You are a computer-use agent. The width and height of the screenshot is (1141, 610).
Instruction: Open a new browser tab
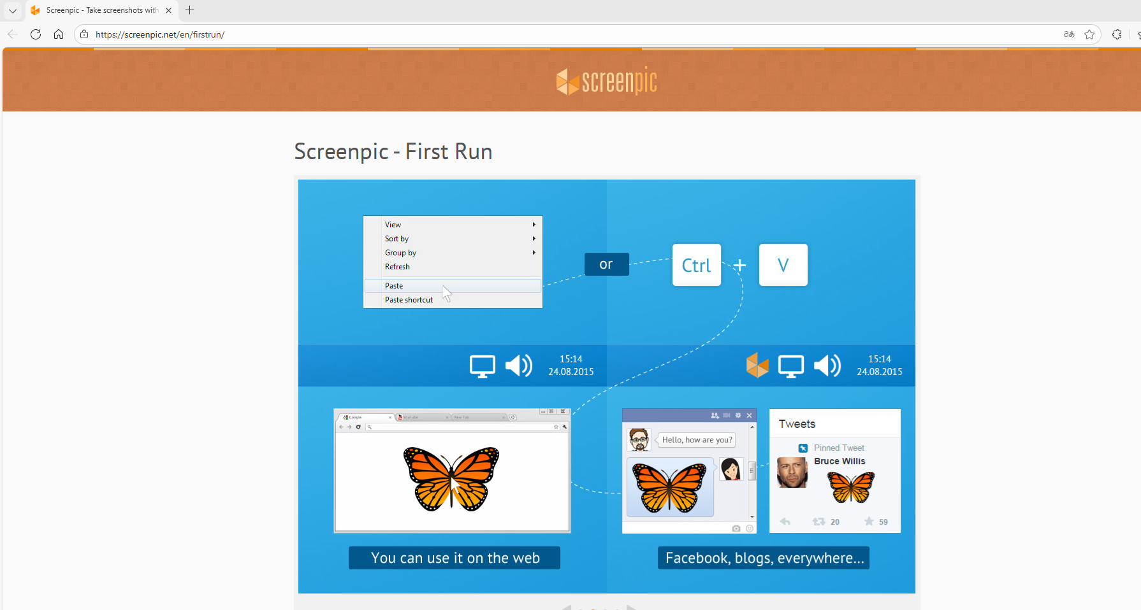(x=189, y=10)
